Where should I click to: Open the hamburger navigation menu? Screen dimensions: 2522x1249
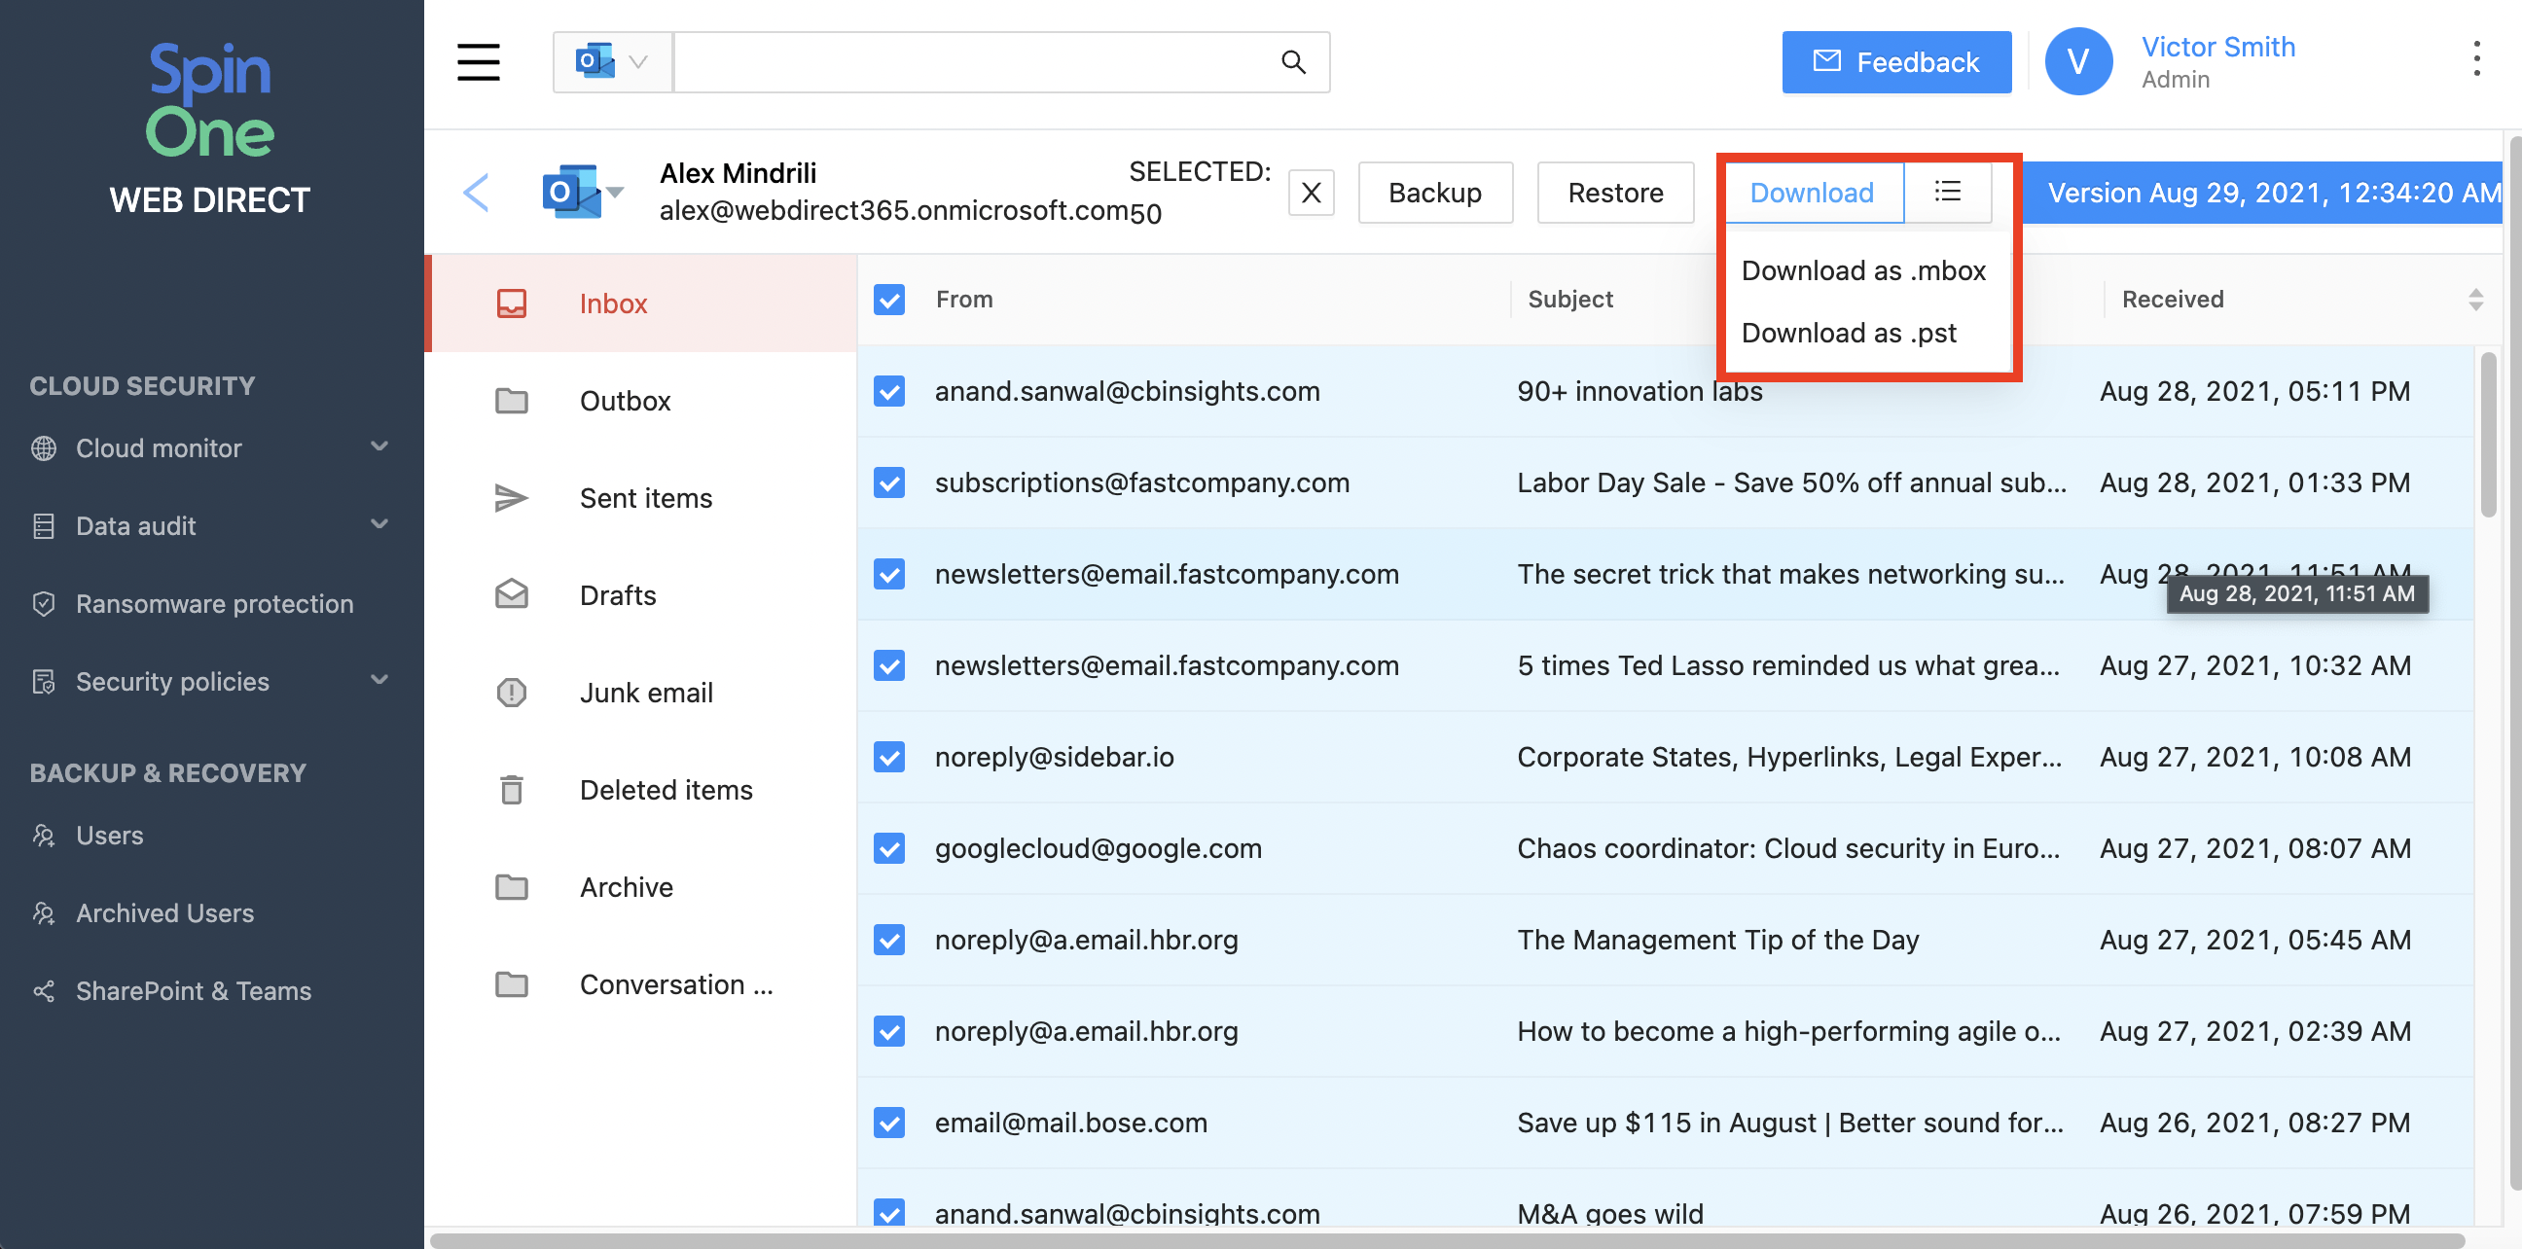click(478, 61)
